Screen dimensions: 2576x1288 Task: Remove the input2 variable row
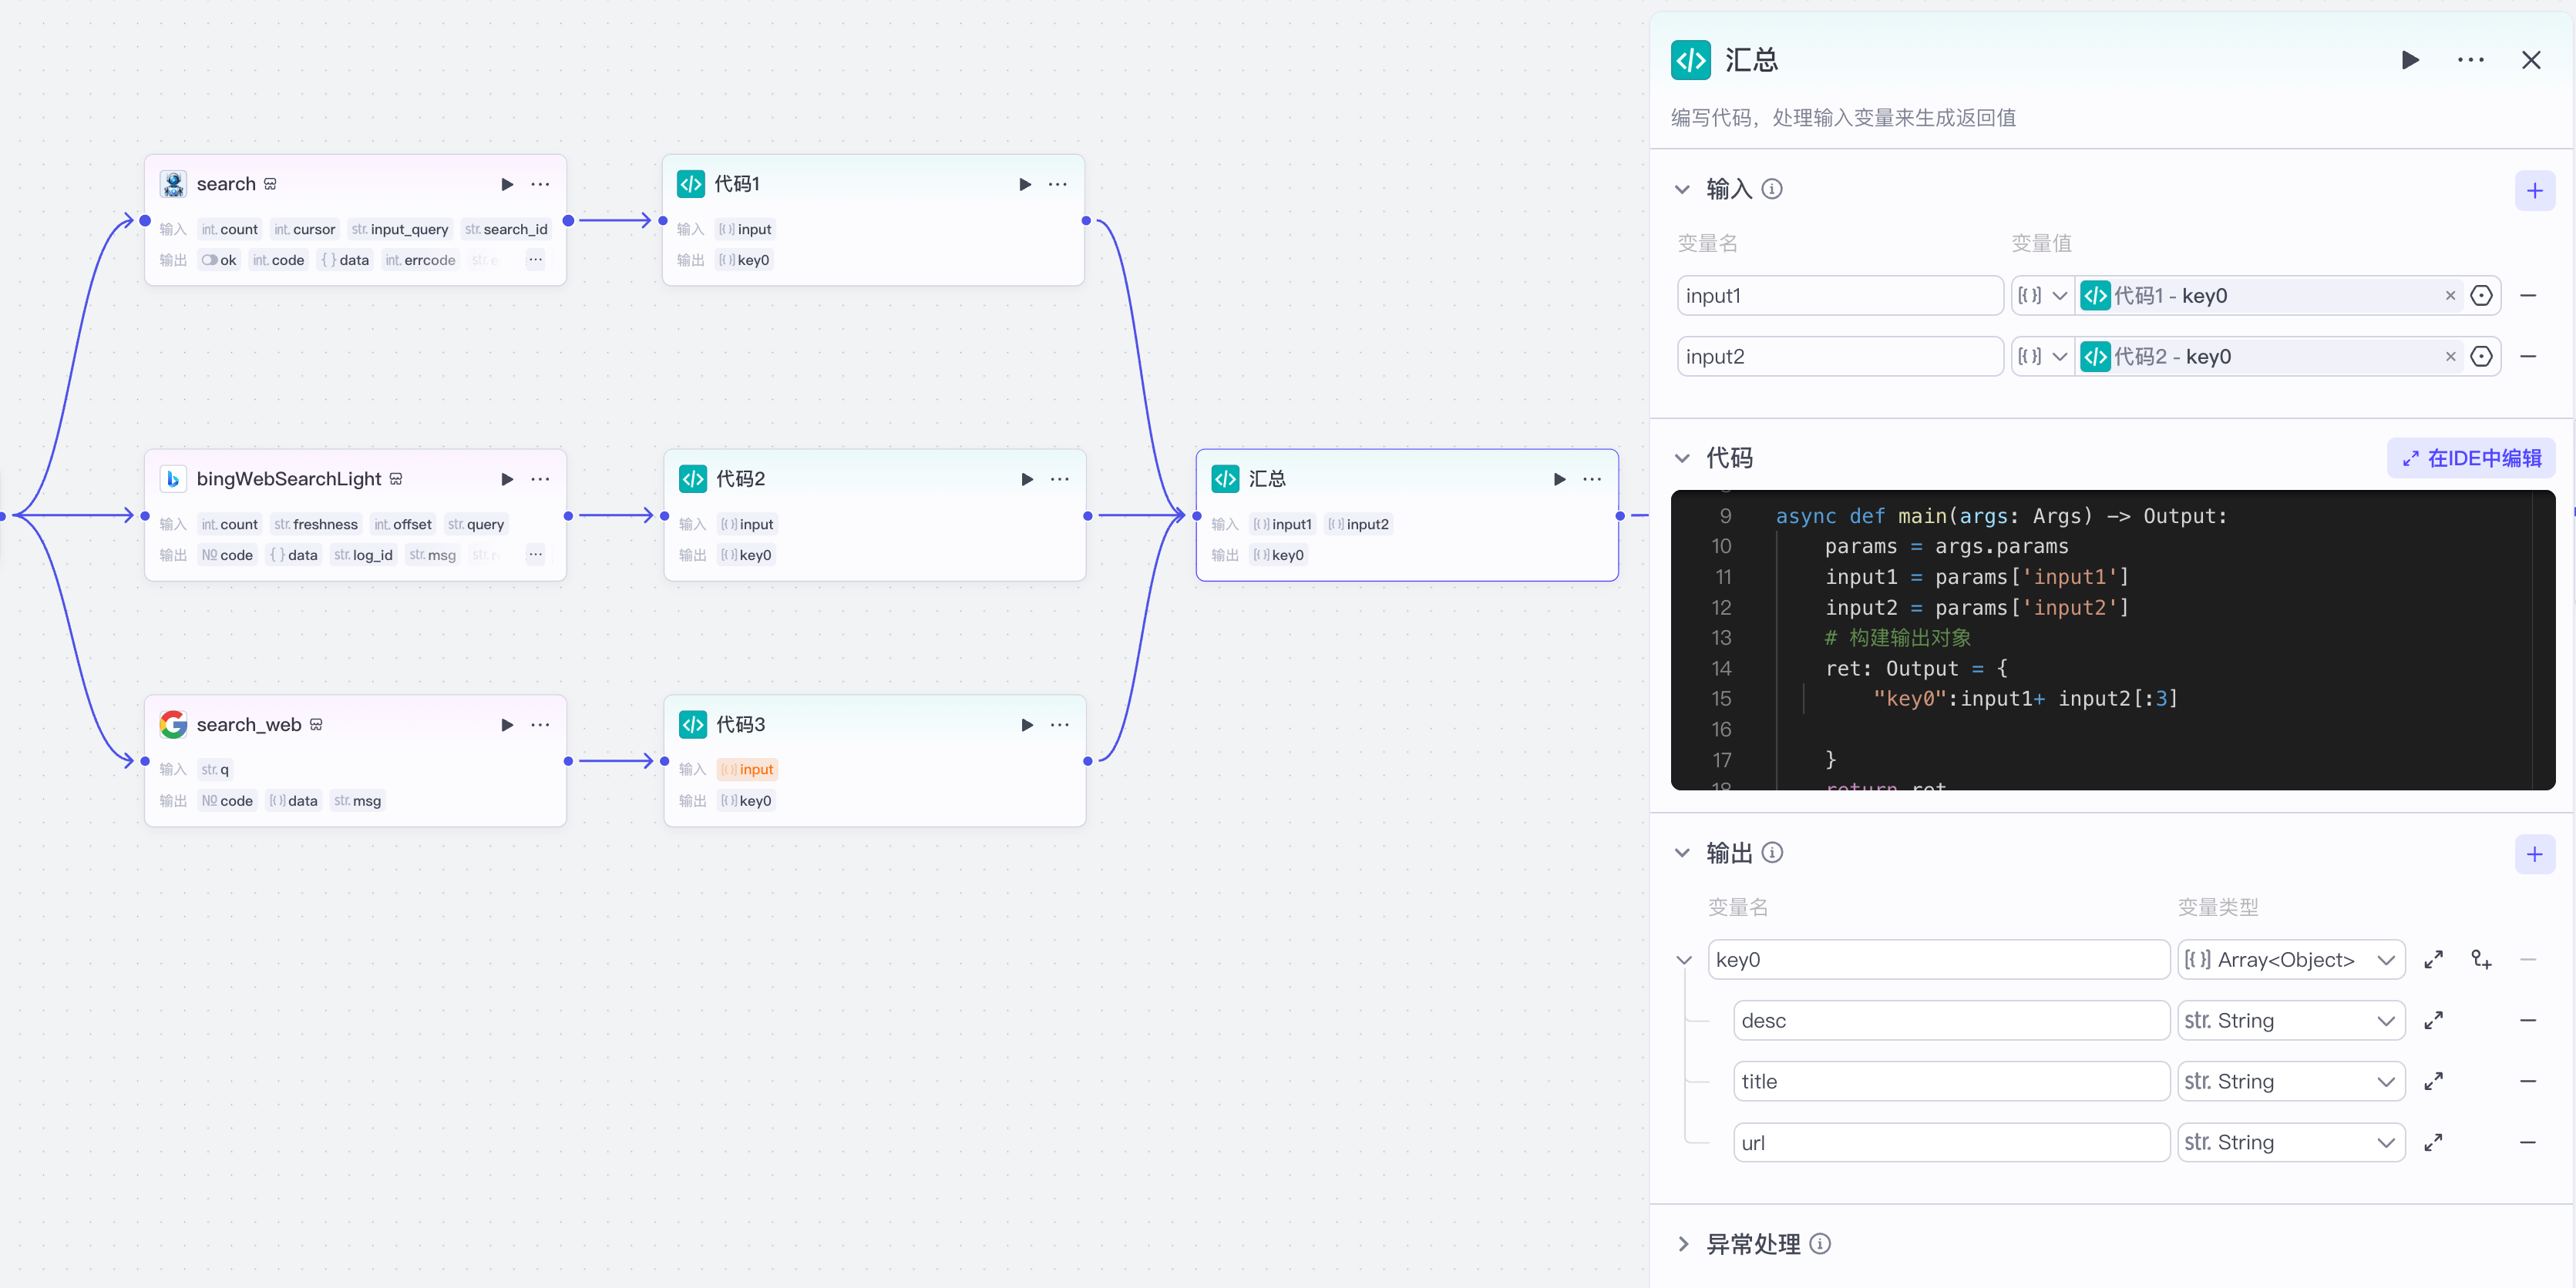[2527, 357]
